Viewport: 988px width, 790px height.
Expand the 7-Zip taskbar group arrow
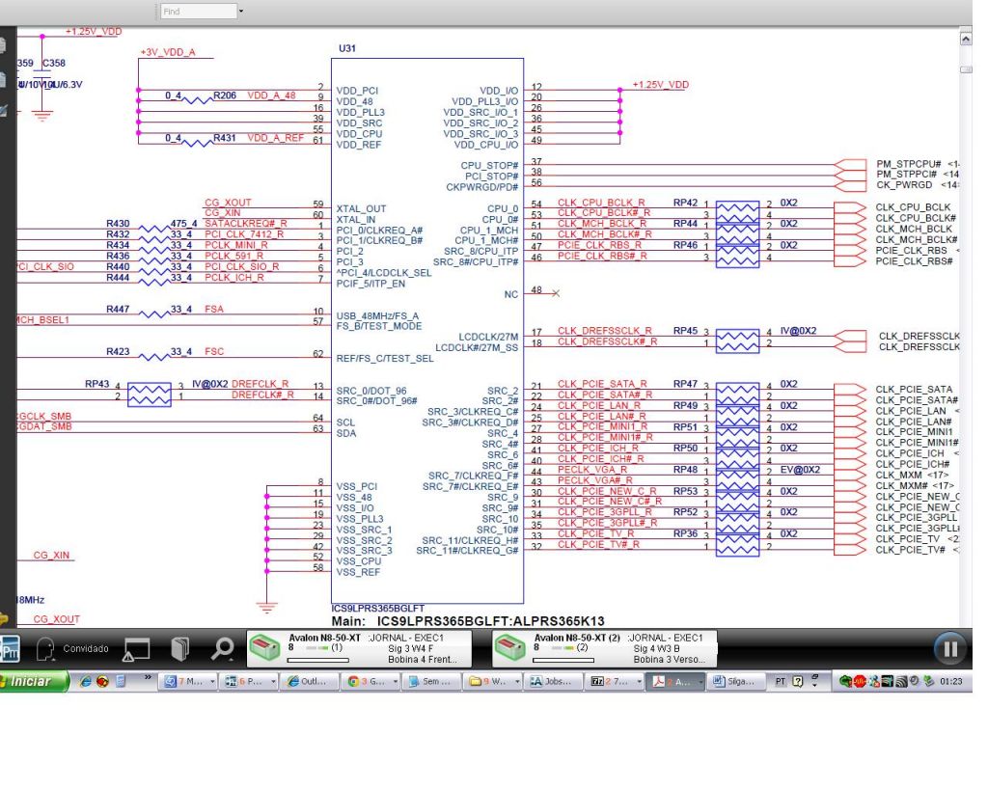639,682
